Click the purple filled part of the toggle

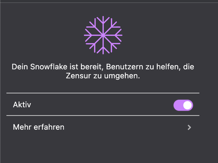178,105
